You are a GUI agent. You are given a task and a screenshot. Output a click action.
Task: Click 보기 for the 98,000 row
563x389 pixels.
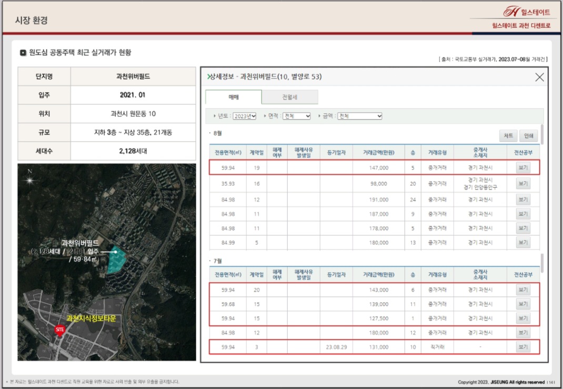pyautogui.click(x=523, y=184)
